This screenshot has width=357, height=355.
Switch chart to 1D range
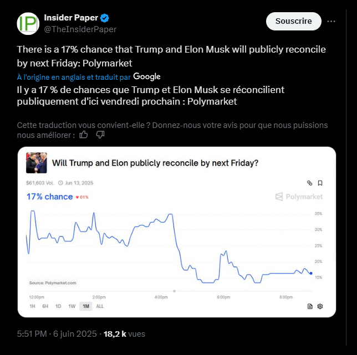[58, 306]
